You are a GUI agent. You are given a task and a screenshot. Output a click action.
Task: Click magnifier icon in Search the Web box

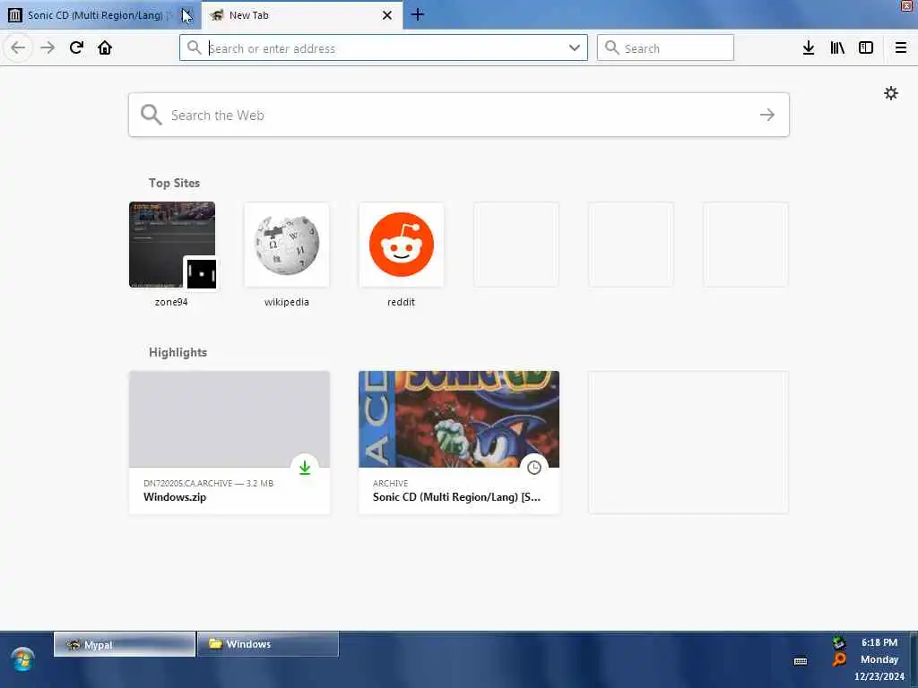[x=151, y=115]
